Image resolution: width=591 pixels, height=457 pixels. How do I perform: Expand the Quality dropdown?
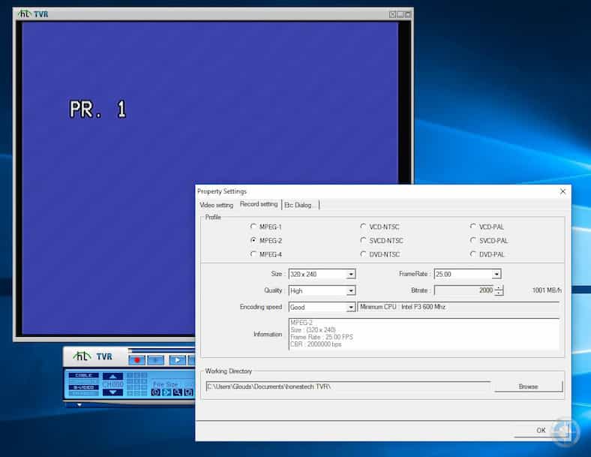(351, 291)
